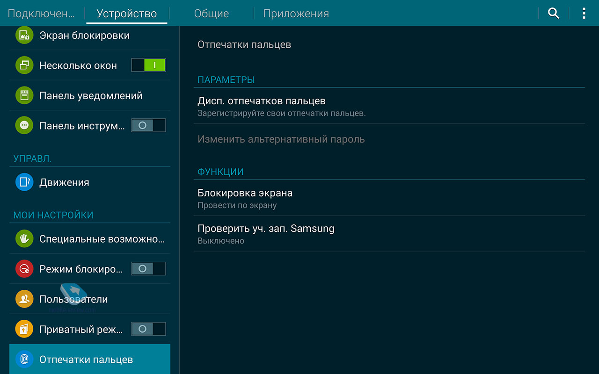Open Пользователи settings label

pyautogui.click(x=73, y=299)
